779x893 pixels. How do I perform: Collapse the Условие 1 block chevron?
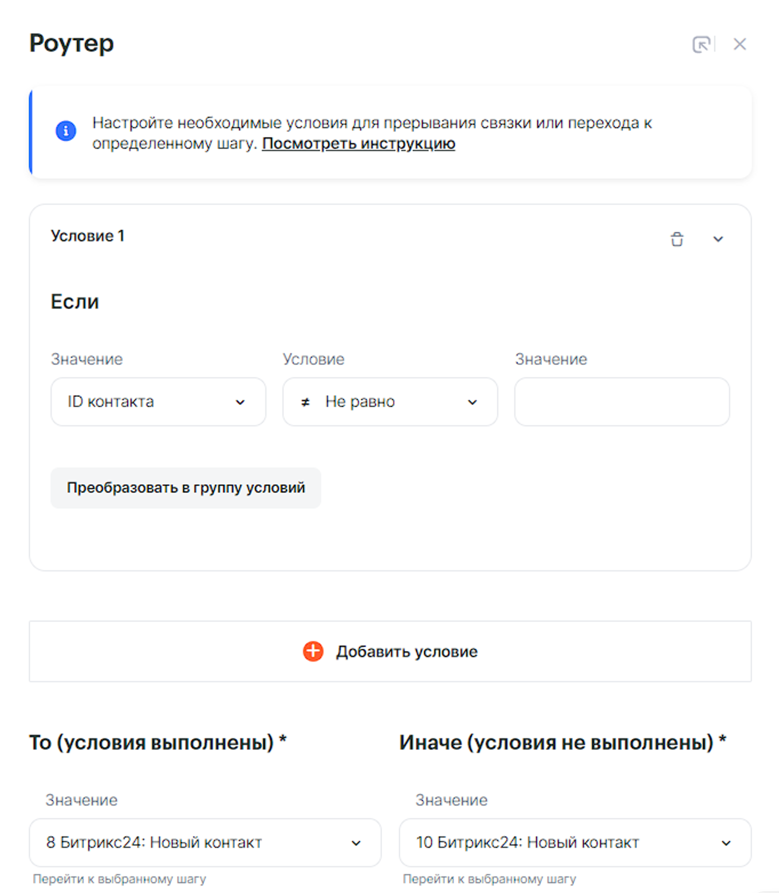[x=718, y=239]
